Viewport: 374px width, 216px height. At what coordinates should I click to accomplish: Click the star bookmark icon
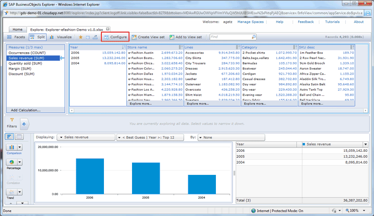[x=81, y=37]
